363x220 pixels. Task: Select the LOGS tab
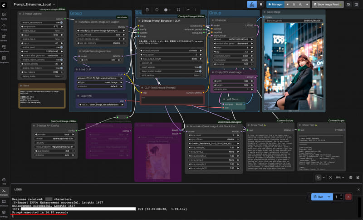18,190
